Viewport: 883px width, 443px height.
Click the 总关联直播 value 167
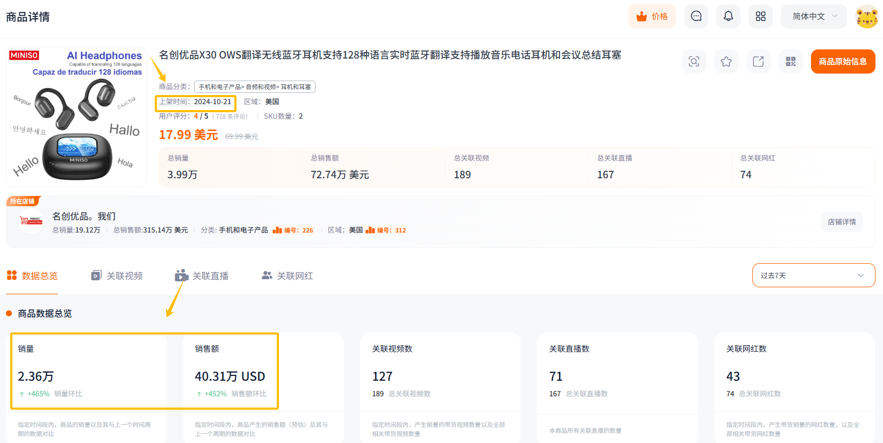pos(605,175)
